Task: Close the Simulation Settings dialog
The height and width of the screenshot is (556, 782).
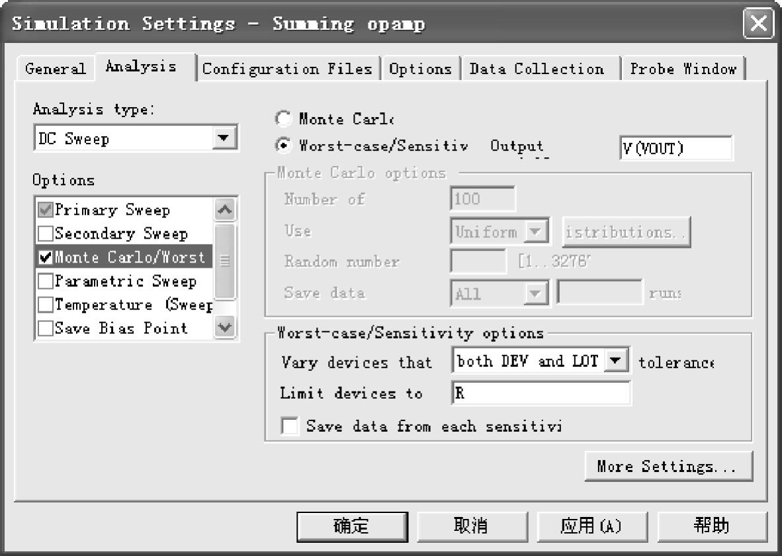Action: pyautogui.click(x=758, y=25)
